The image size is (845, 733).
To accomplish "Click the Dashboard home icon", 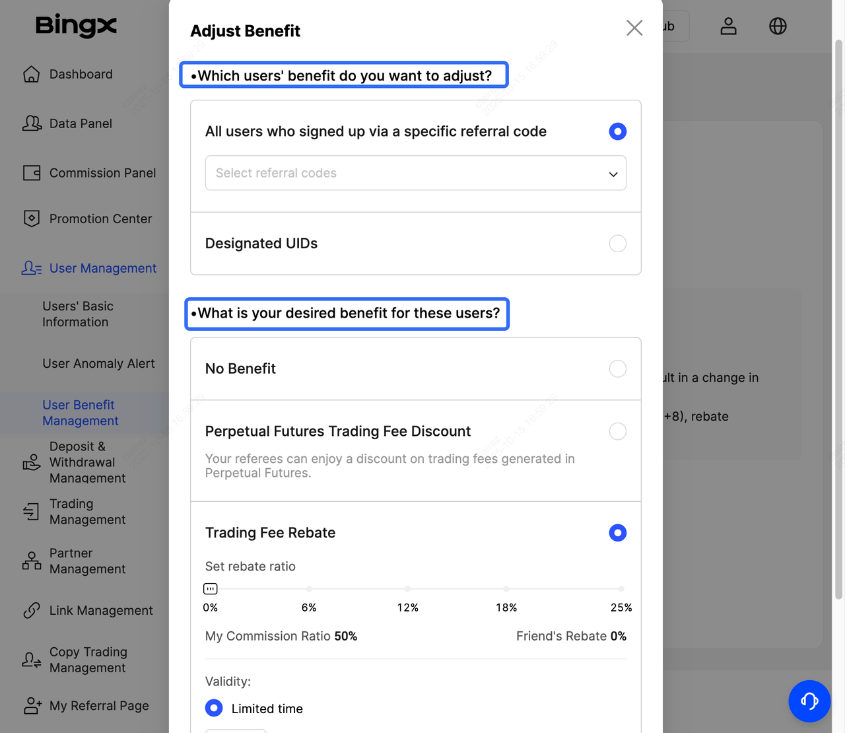I will pyautogui.click(x=31, y=75).
